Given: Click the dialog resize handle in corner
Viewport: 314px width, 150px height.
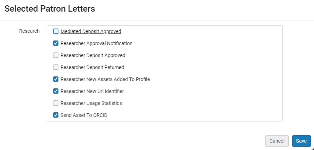Looking at the screenshot, I should click(x=312, y=148).
